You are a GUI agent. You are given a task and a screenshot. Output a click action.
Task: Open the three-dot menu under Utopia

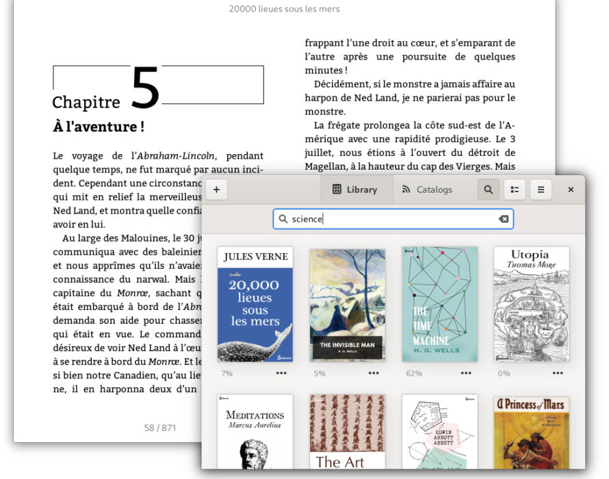[558, 374]
